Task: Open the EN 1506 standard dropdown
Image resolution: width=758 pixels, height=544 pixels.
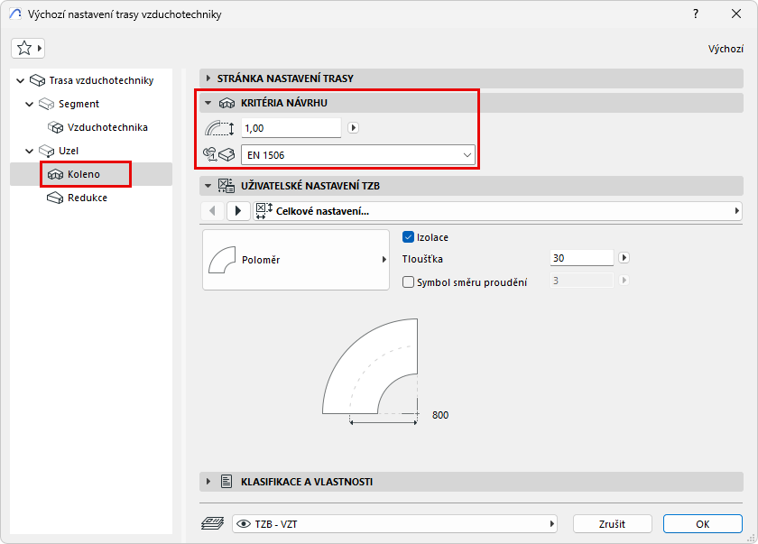Action: [x=358, y=155]
